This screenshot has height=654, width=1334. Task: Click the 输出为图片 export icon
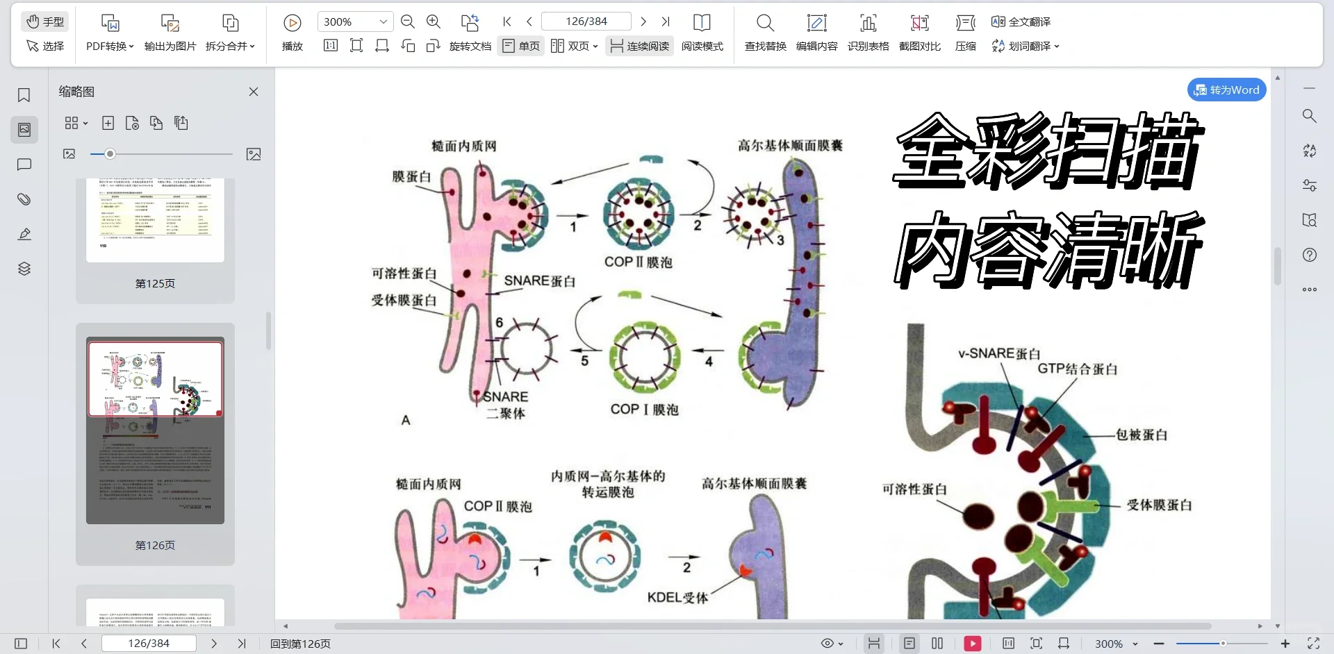(170, 24)
